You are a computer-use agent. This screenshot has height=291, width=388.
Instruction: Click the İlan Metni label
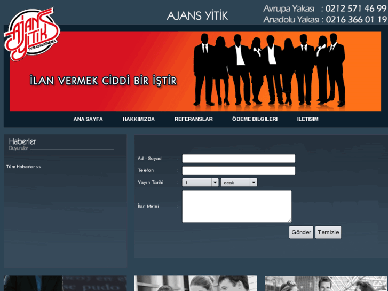(148, 206)
